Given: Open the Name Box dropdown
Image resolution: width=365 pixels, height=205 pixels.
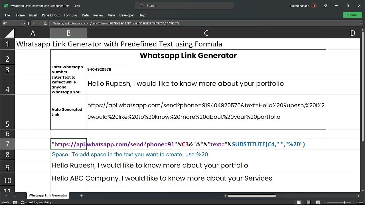Looking at the screenshot, I should [24, 23].
